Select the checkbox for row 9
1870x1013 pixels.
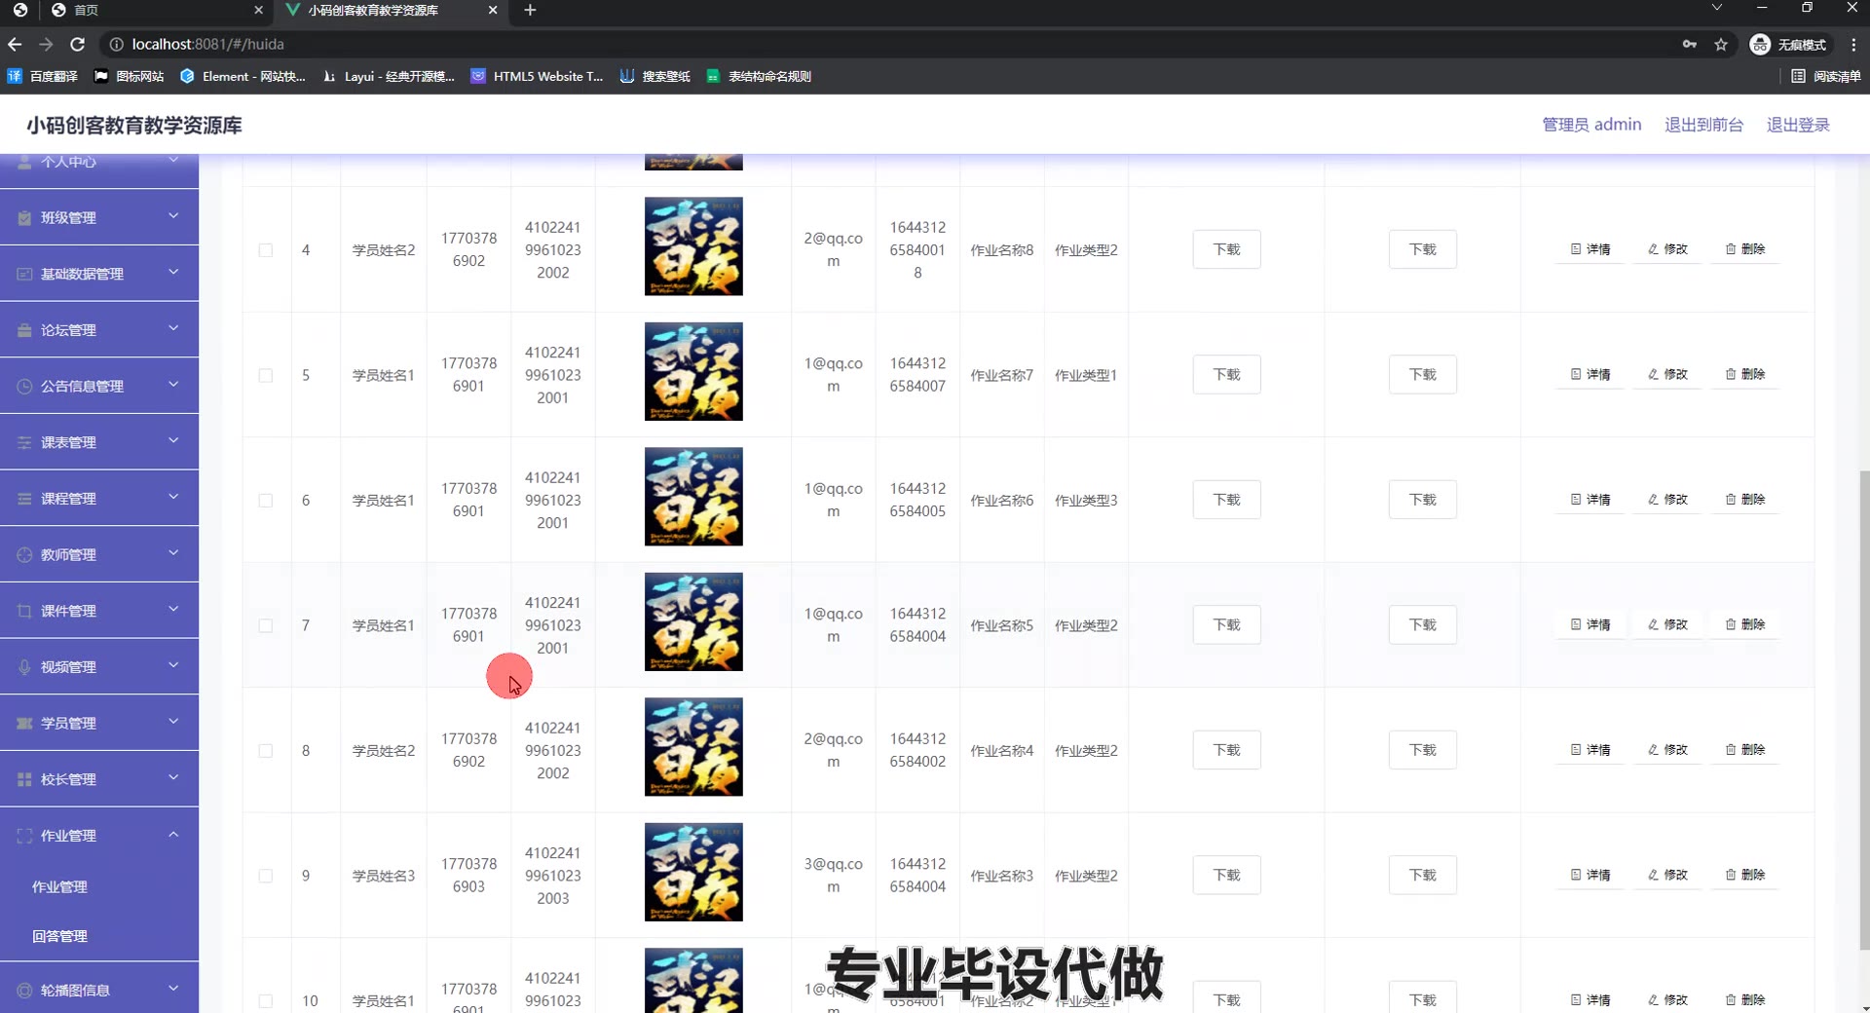click(x=265, y=877)
